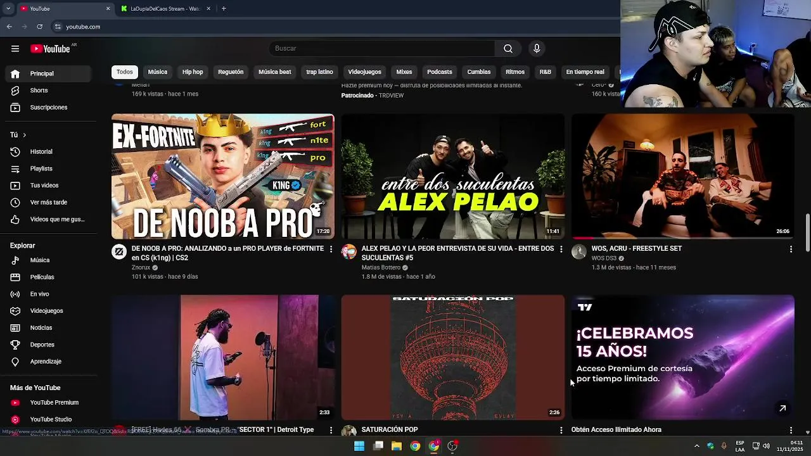Click the browser address bar

336,27
